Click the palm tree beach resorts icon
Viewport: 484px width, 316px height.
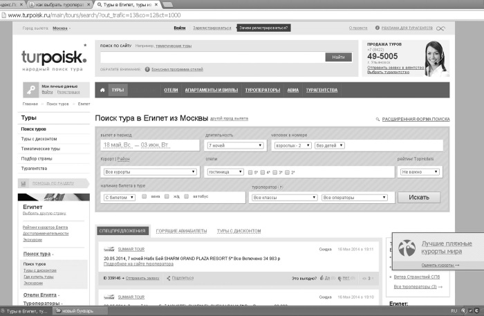click(409, 248)
